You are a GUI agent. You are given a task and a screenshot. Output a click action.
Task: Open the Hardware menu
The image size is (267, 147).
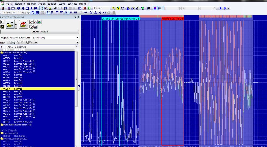(x=32, y=4)
